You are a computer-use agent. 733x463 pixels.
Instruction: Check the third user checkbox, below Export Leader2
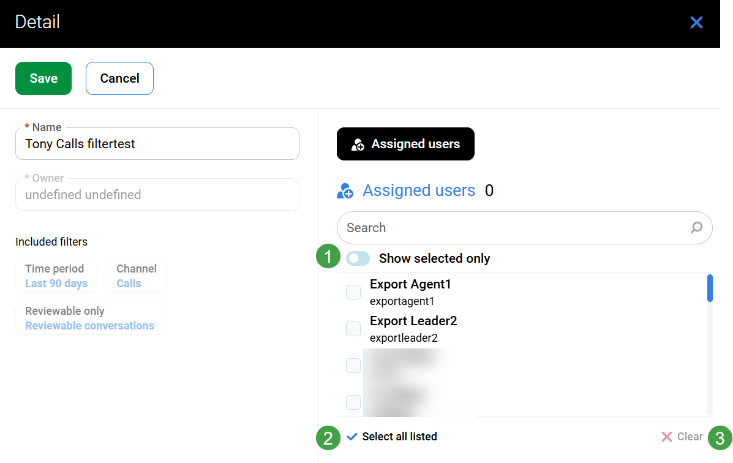coord(353,365)
